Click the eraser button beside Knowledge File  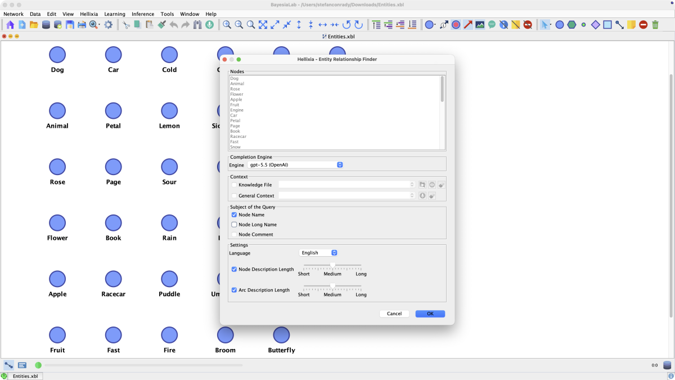click(x=442, y=185)
